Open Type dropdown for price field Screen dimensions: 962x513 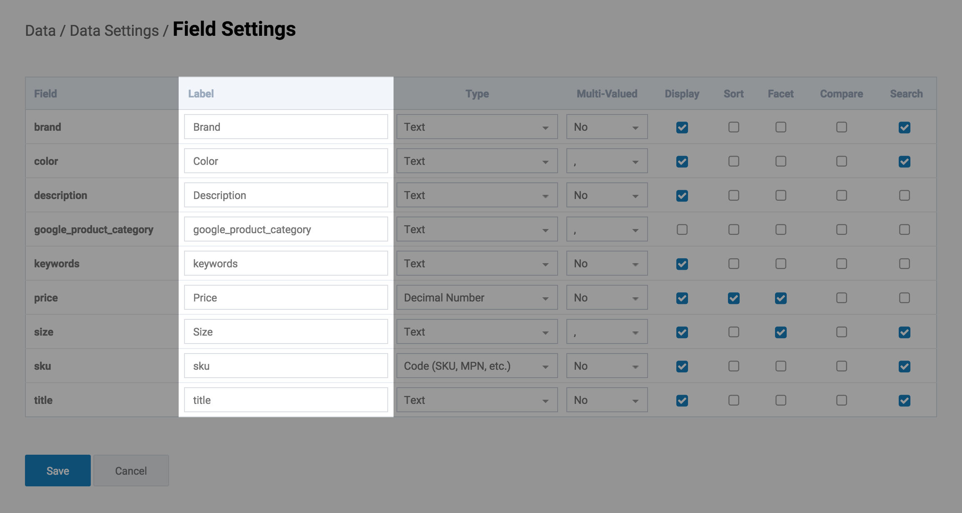pyautogui.click(x=477, y=298)
